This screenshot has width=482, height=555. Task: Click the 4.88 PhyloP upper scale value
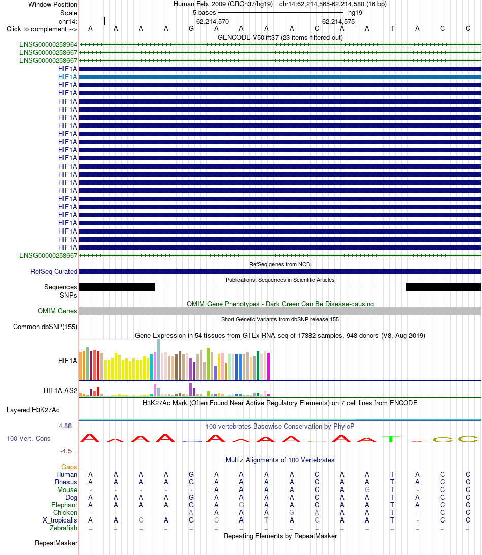click(65, 426)
